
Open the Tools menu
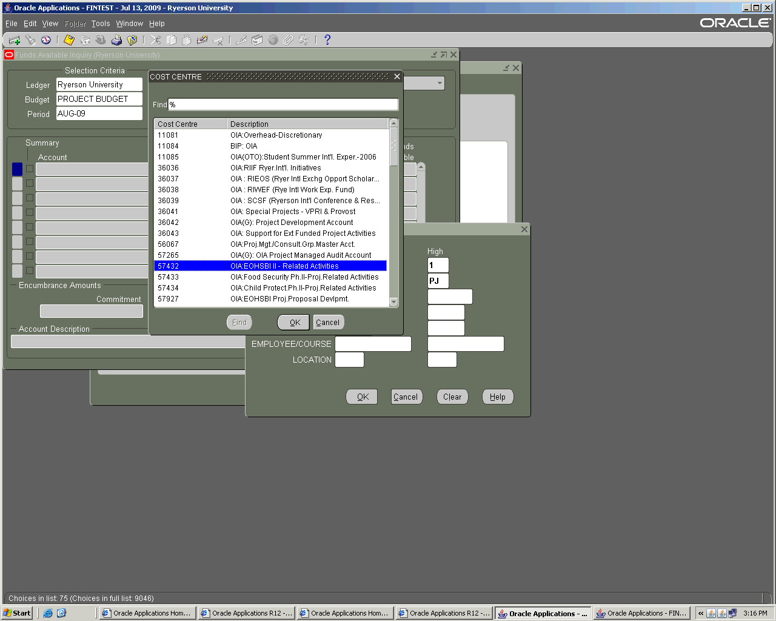pos(101,24)
